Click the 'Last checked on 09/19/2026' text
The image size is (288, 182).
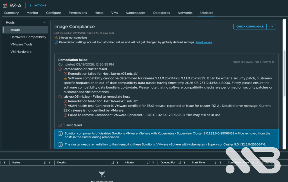(84, 33)
